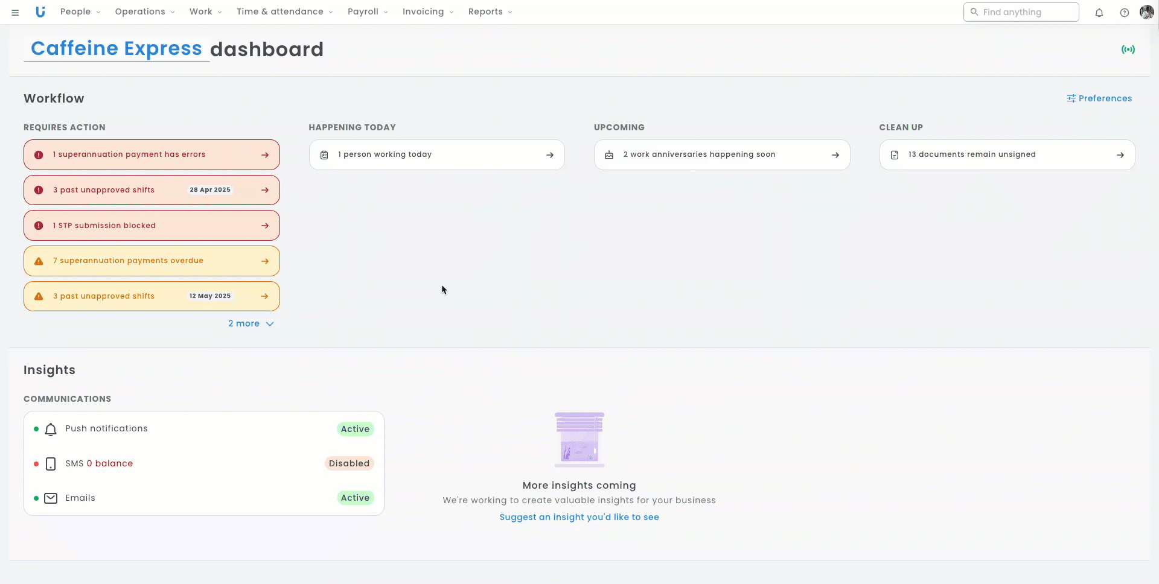The image size is (1159, 584).
Task: Click the Push notifications Active badge
Action: [x=355, y=429]
